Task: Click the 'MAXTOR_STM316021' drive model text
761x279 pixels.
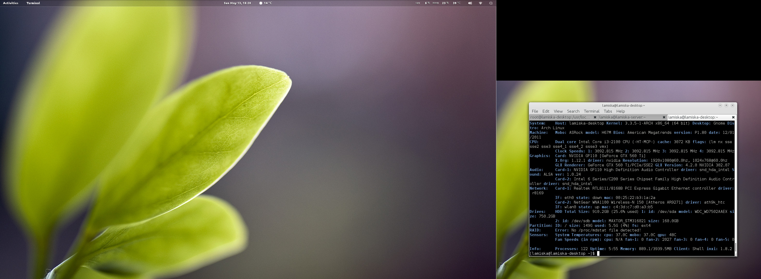Action: [627, 221]
